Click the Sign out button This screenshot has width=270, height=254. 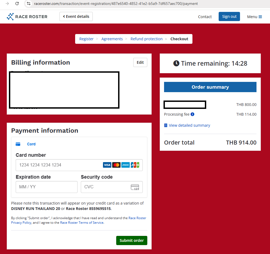coord(229,16)
